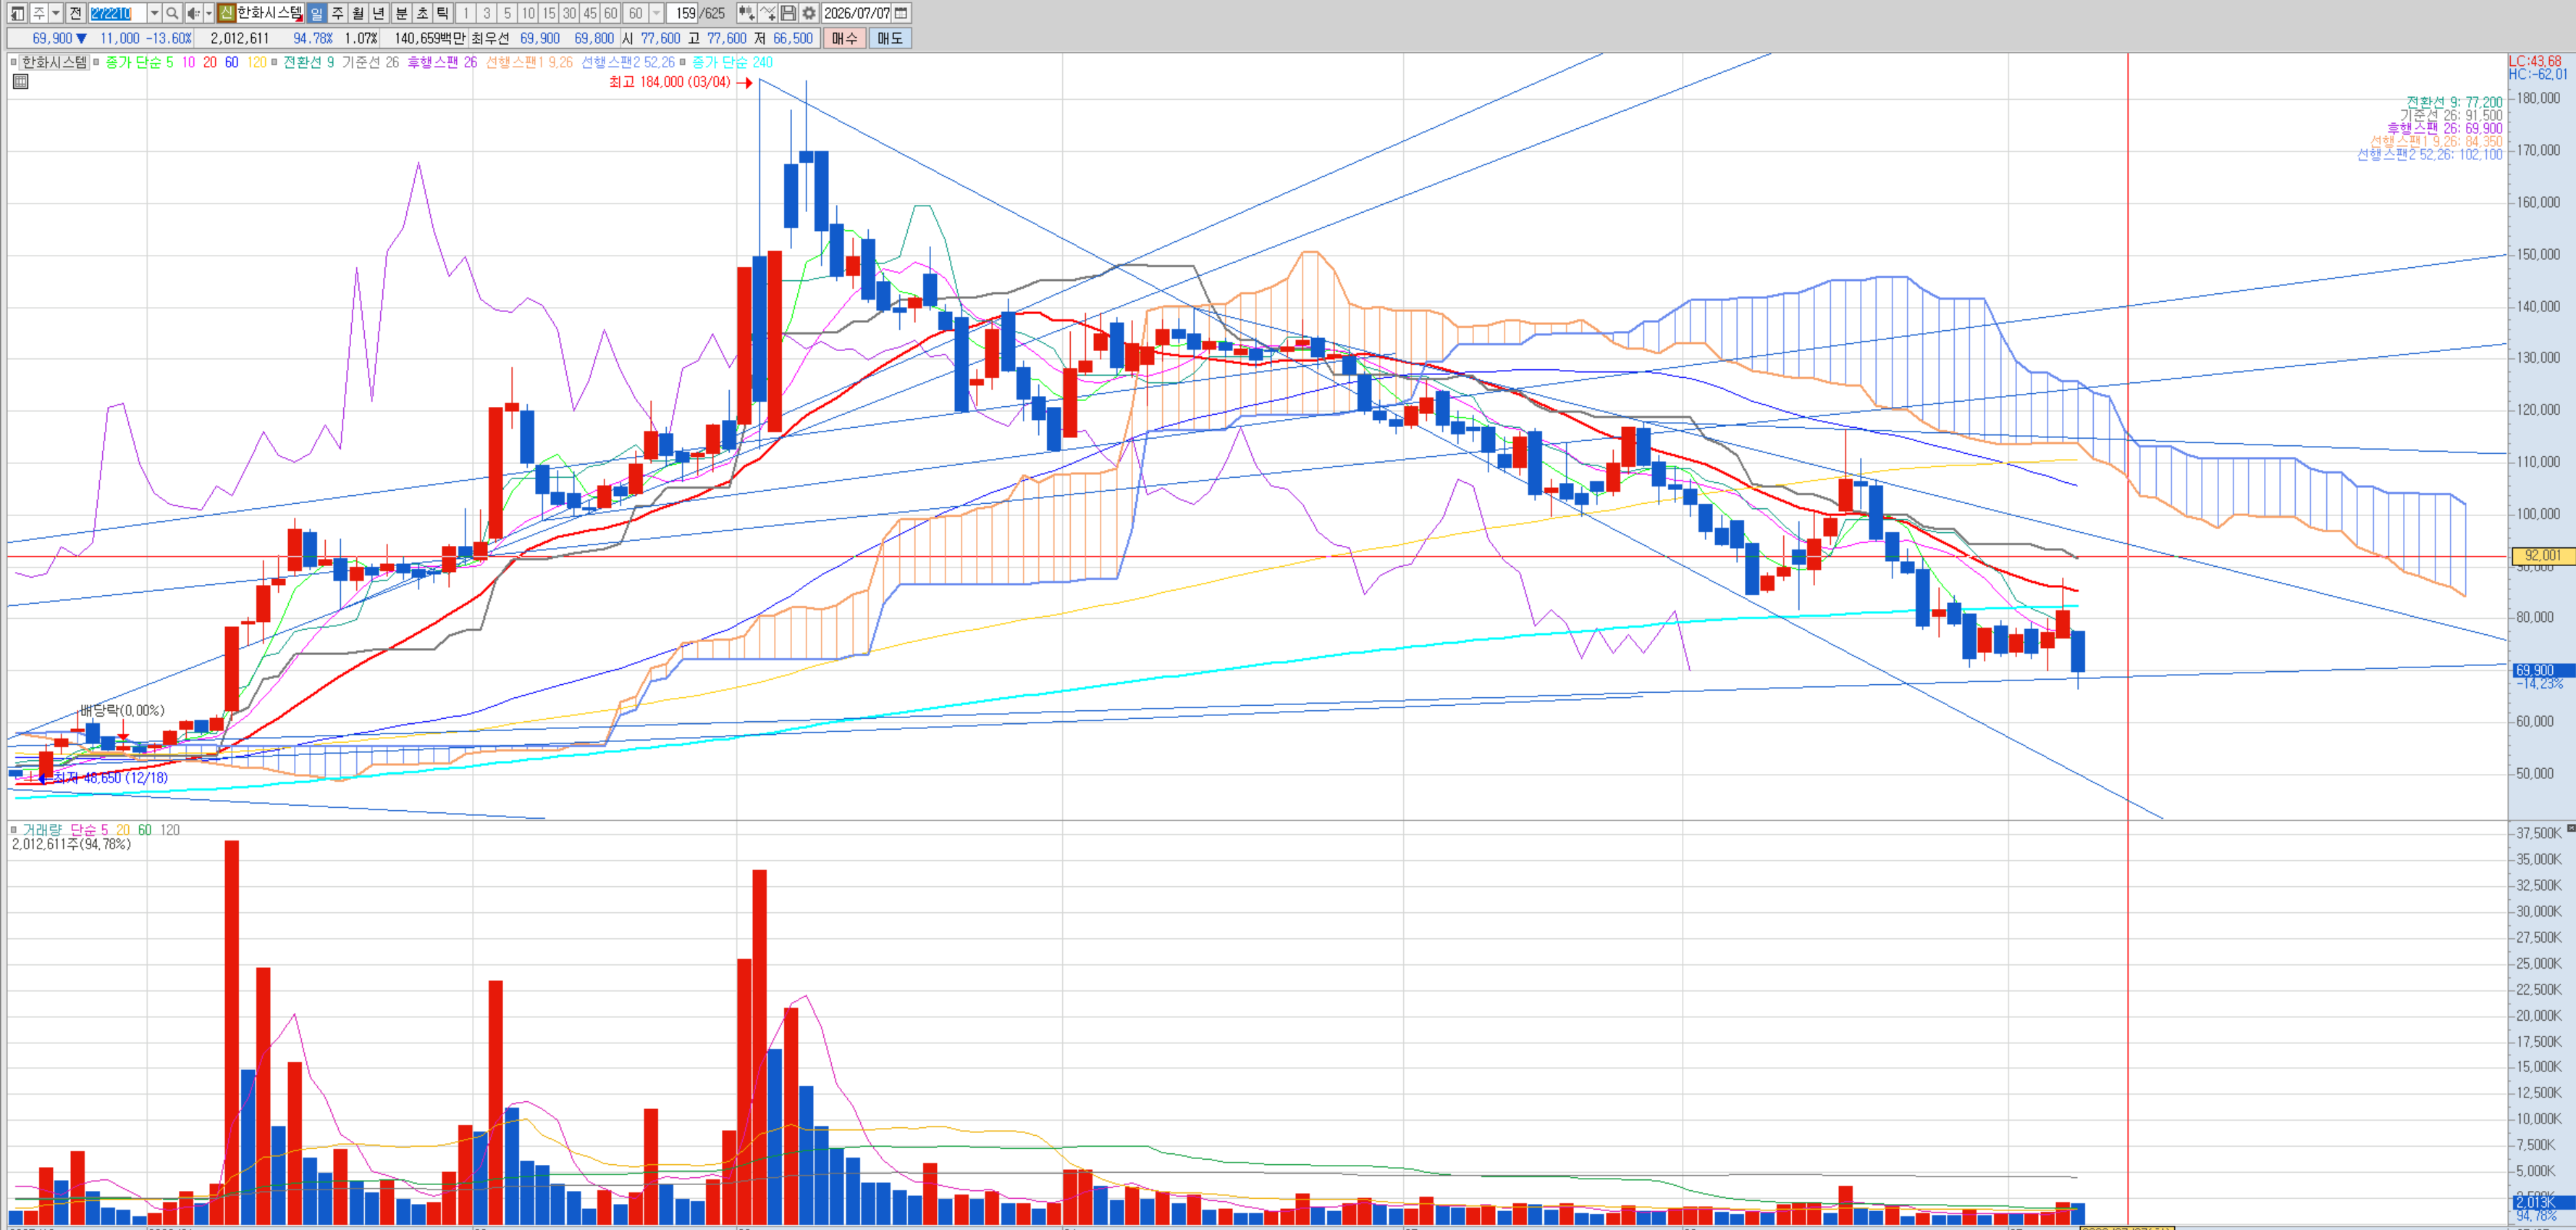This screenshot has width=2576, height=1230.
Task: Select the 주 weekly chart tab
Action: (x=337, y=13)
